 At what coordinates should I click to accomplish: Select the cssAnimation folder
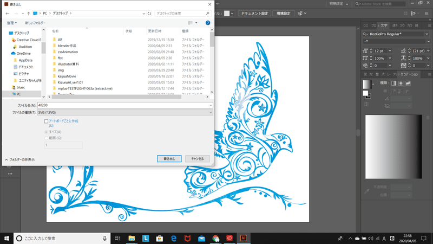tap(68, 52)
